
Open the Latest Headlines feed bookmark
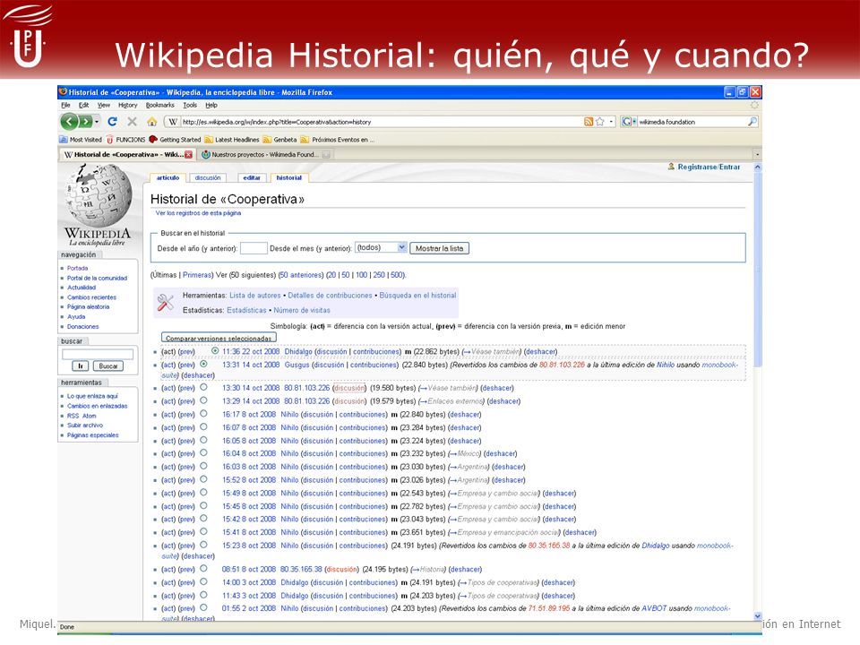point(231,140)
